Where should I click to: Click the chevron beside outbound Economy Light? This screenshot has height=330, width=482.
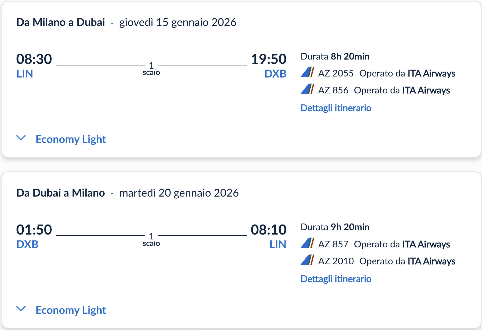[21, 138]
